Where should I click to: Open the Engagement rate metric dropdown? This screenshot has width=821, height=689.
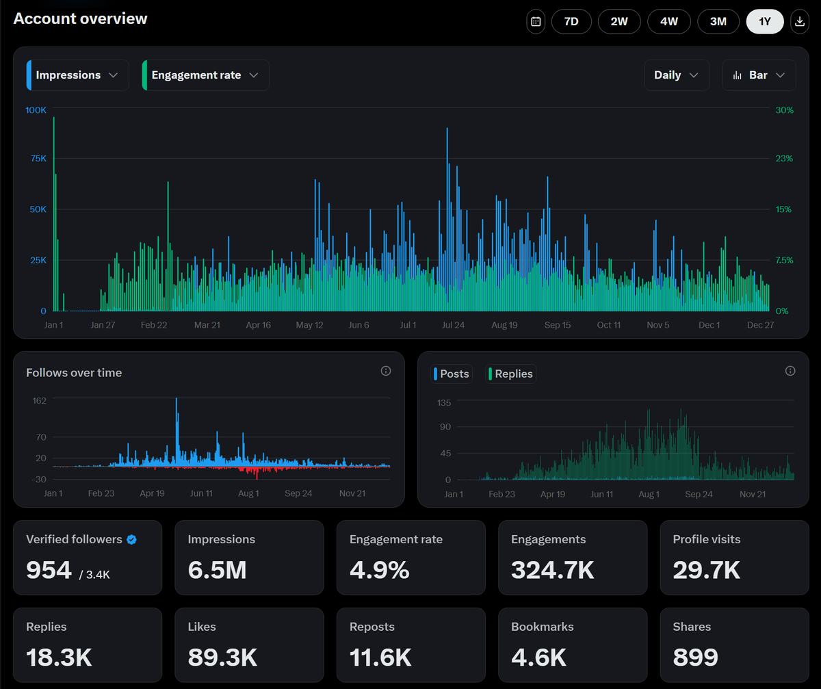[x=205, y=75]
